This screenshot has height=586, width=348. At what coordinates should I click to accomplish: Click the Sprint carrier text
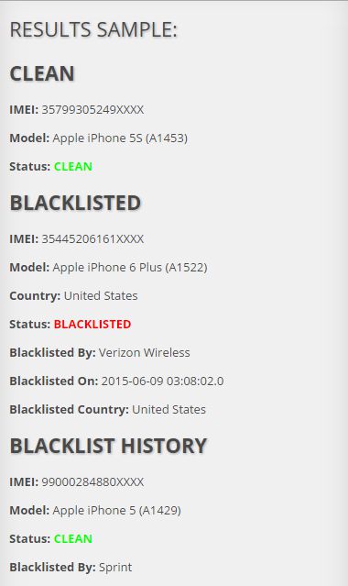[115, 568]
